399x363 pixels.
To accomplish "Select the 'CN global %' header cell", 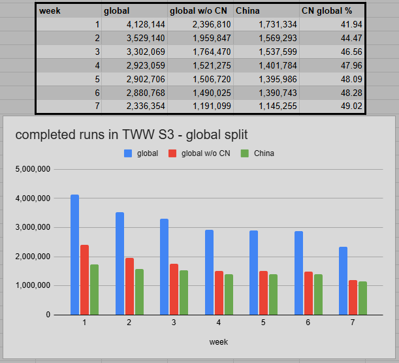I will [332, 10].
